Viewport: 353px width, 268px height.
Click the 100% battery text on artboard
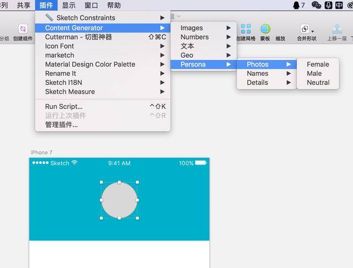click(186, 163)
